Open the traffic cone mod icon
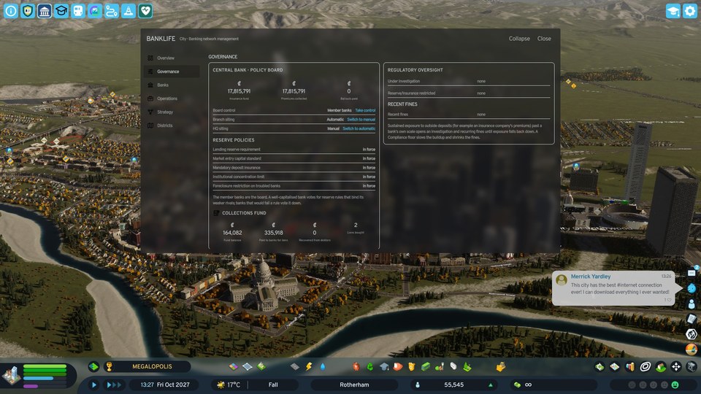 coord(129,11)
